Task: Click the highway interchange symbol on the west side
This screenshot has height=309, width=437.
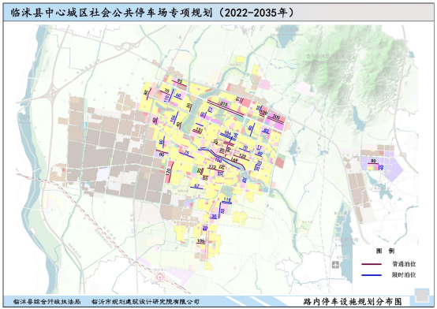Action: tap(52, 92)
